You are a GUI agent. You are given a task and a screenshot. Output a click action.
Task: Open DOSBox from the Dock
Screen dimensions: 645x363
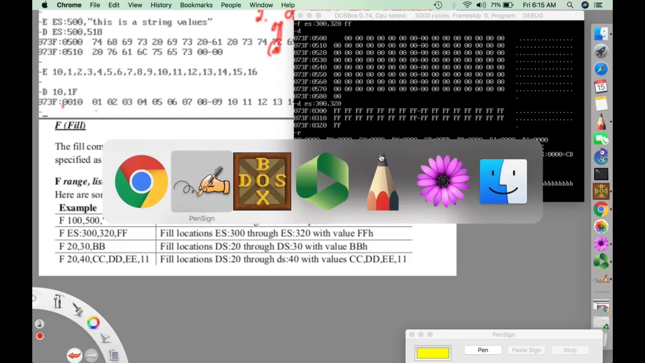pyautogui.click(x=601, y=192)
